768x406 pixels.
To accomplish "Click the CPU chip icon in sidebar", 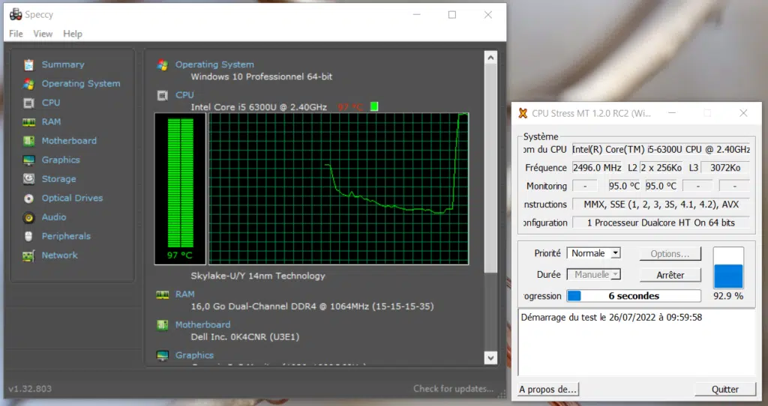I will point(29,103).
